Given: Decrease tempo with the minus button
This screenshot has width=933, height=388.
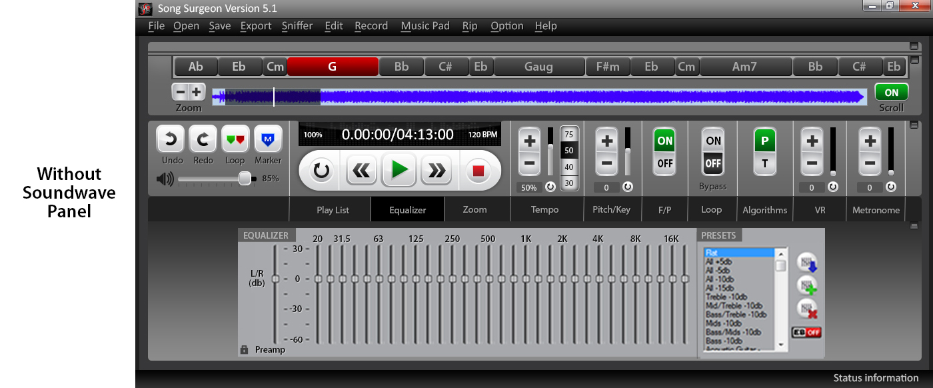Looking at the screenshot, I should coord(530,163).
